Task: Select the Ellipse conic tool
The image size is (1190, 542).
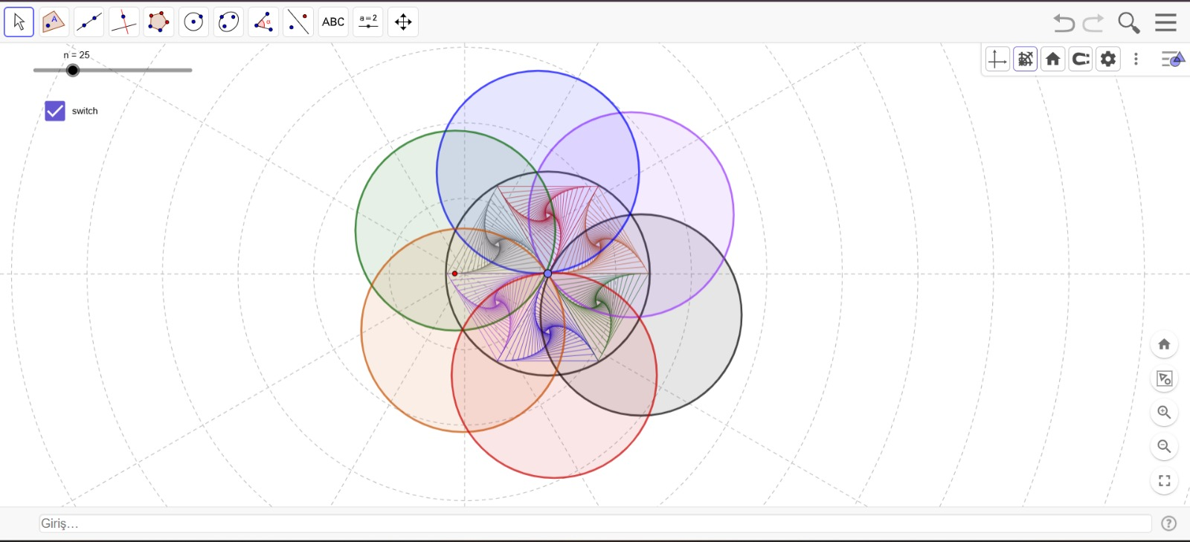Action: tap(228, 22)
